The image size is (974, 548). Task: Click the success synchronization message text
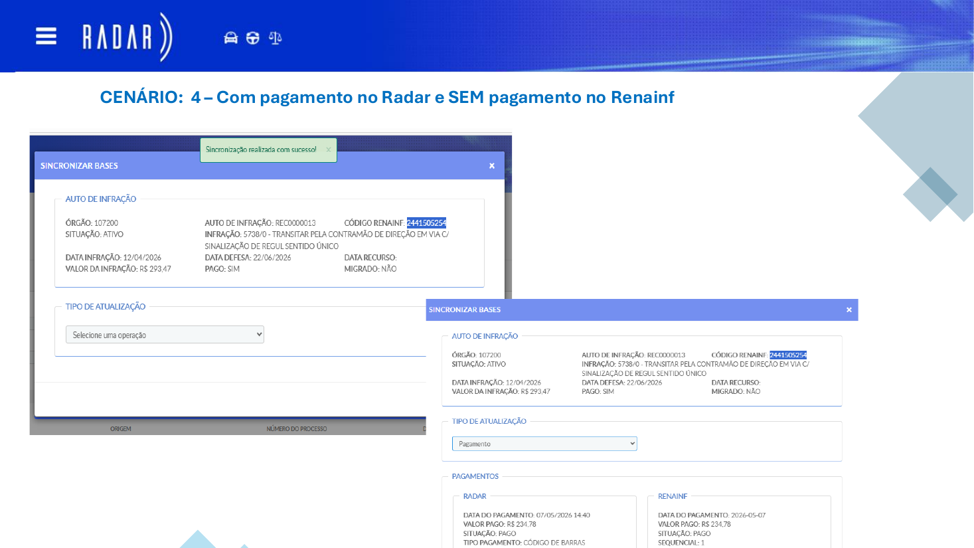coord(261,149)
